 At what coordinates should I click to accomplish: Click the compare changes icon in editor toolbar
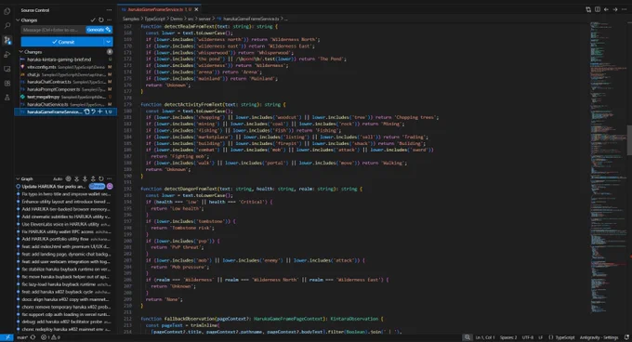(x=588, y=9)
